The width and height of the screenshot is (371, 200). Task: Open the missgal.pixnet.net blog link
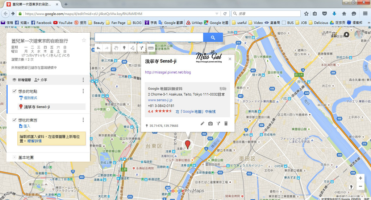coord(168,72)
